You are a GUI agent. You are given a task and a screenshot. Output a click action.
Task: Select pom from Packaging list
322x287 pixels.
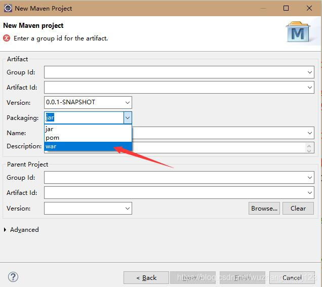coord(88,138)
